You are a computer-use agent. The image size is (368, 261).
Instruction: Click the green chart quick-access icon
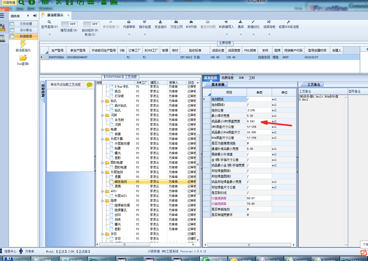pyautogui.click(x=114, y=2)
